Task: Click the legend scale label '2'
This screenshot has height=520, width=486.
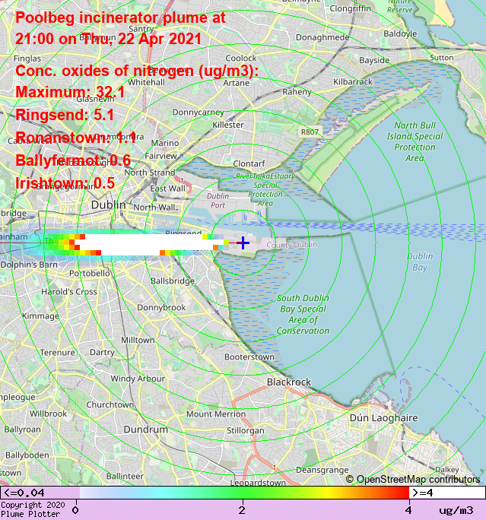Action: tap(242, 510)
